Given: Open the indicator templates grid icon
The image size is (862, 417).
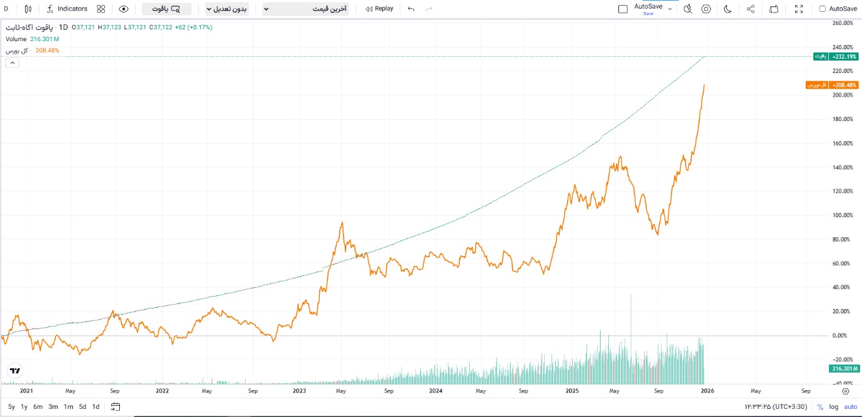Looking at the screenshot, I should [101, 9].
